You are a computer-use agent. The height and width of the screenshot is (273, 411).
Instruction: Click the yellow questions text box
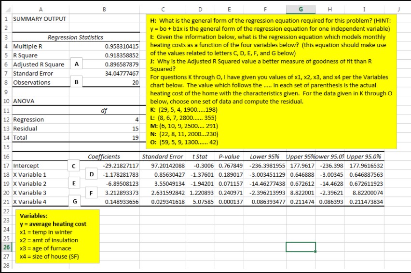click(x=271, y=82)
